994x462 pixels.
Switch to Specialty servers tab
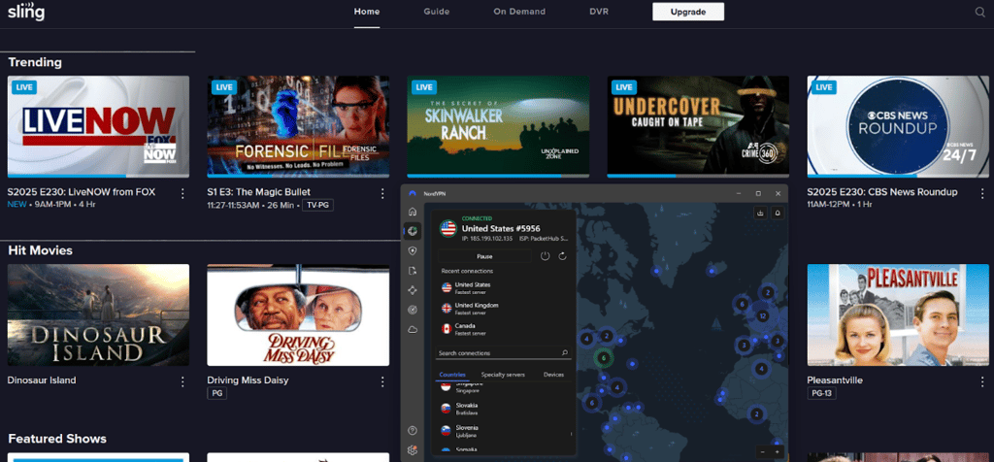(x=503, y=375)
